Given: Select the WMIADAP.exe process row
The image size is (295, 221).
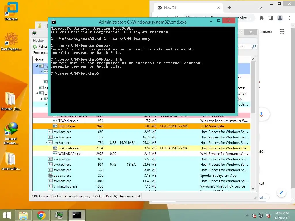Looking at the screenshot, I should click(x=141, y=154).
